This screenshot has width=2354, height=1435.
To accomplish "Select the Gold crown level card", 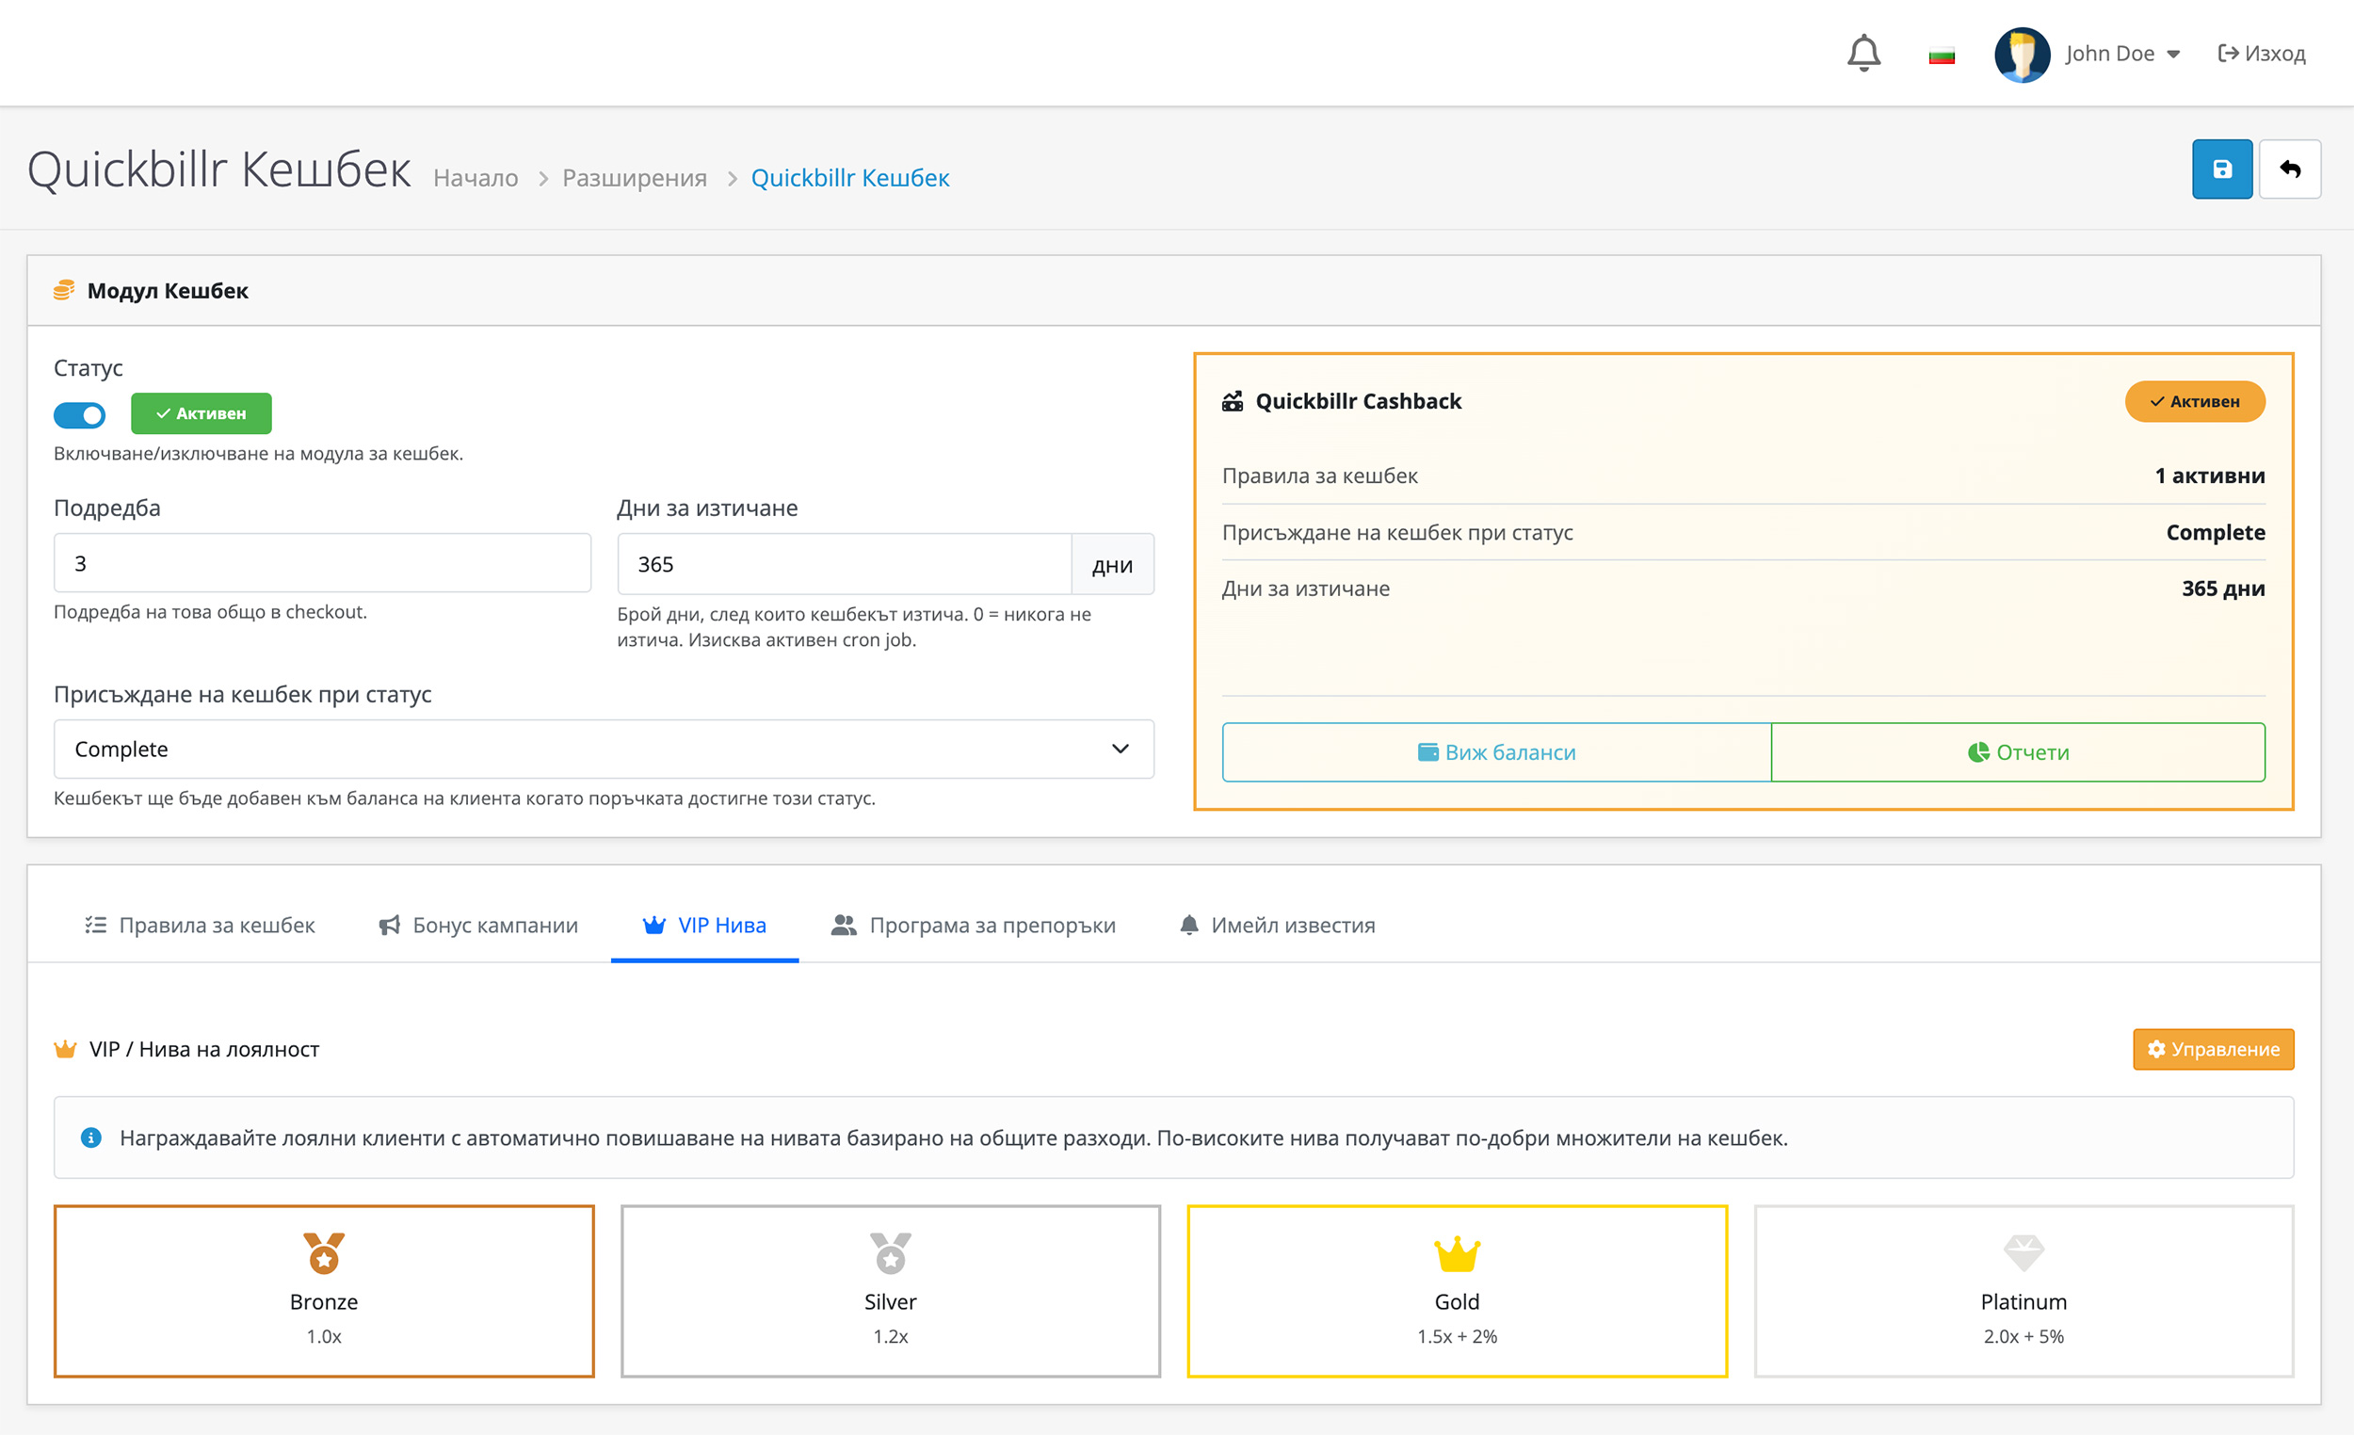I will point(1456,1290).
